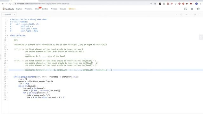The width and height of the screenshot is (203, 114).
Task: Click line 17 'positions: 0, 1, ...' text
Action: (45, 56)
